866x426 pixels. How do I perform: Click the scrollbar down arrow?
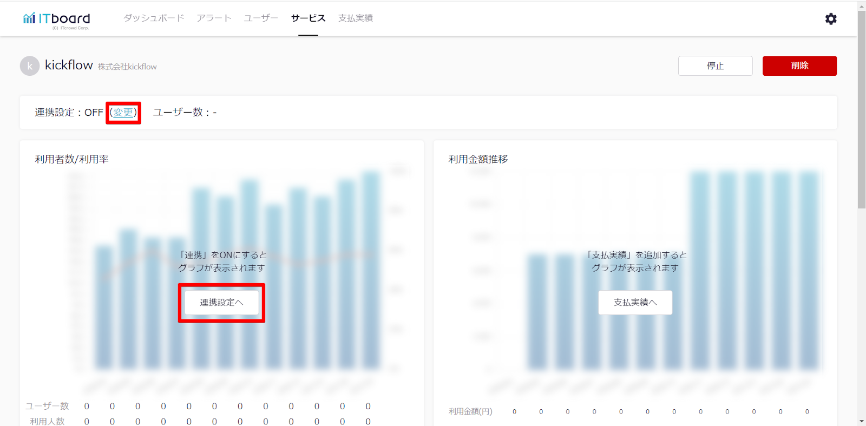tap(861, 421)
